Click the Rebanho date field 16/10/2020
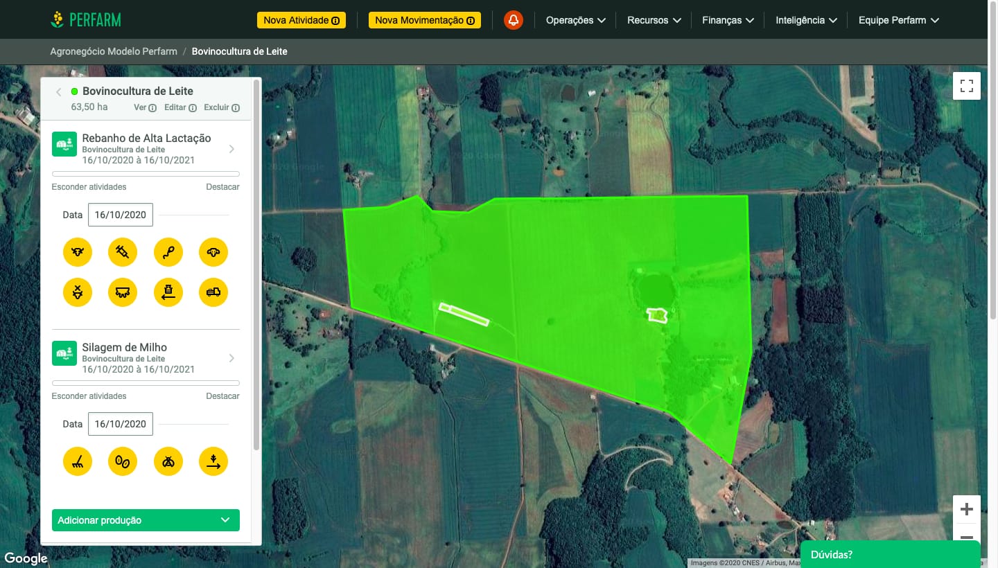 121,215
